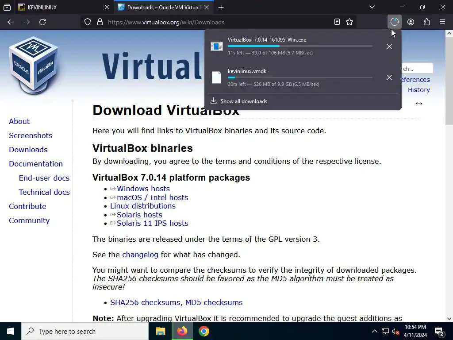Click the Firefox View icon in tab bar
The height and width of the screenshot is (340, 453).
point(7,7)
